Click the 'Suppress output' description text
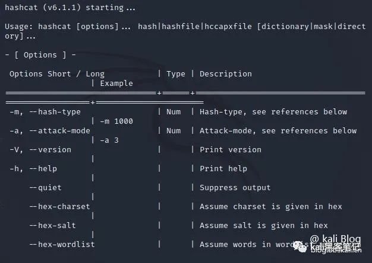 [x=235, y=188]
